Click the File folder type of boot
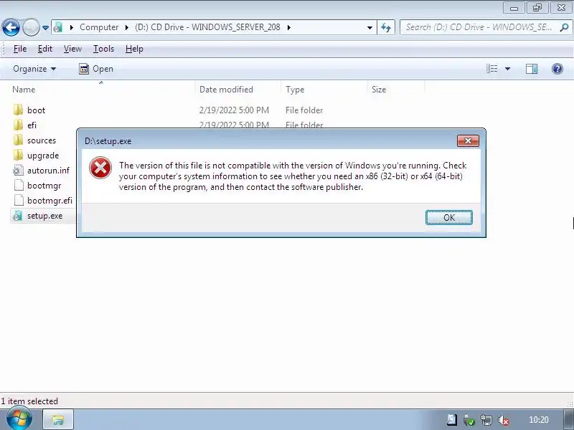Image resolution: width=574 pixels, height=430 pixels. click(x=304, y=110)
